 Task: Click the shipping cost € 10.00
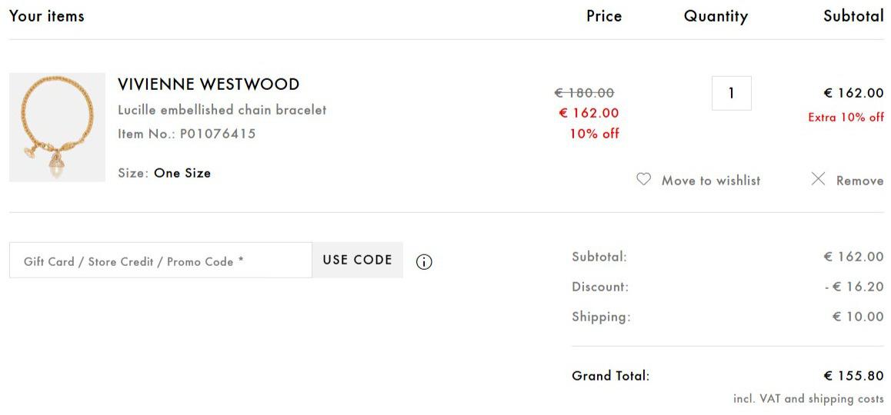[858, 317]
